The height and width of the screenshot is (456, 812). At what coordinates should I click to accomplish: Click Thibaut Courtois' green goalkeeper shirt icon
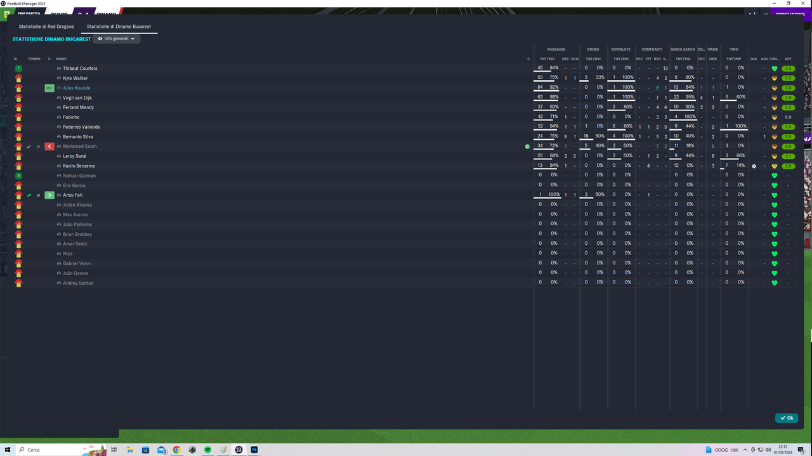18,68
